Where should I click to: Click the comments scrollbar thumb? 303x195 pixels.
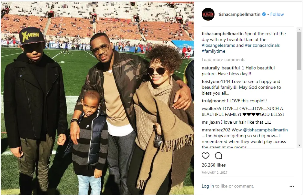pyautogui.click(x=299, y=51)
